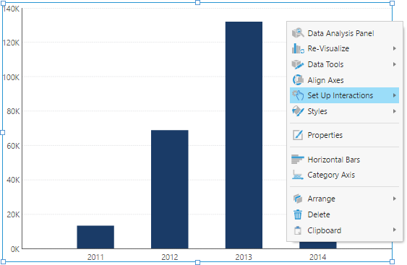Click the Re-Visualize chart icon
407x265 pixels.
298,49
